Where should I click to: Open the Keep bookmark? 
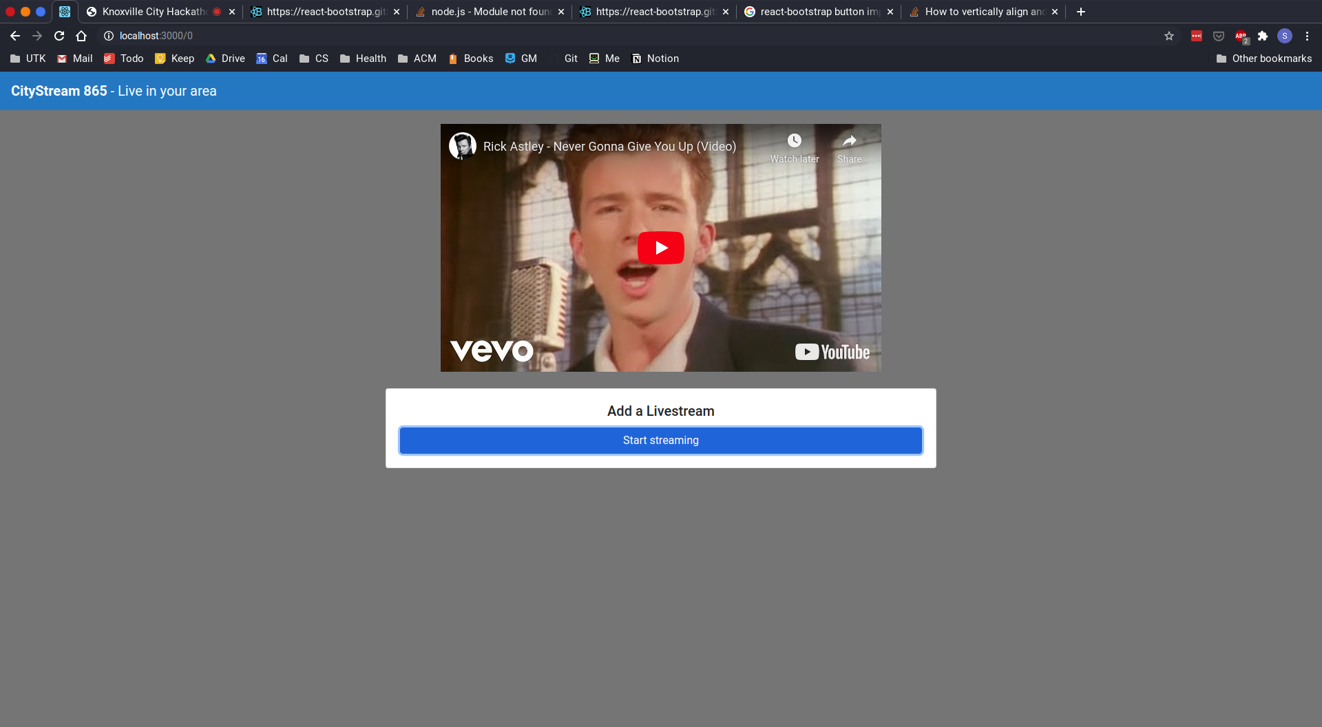[x=175, y=59]
